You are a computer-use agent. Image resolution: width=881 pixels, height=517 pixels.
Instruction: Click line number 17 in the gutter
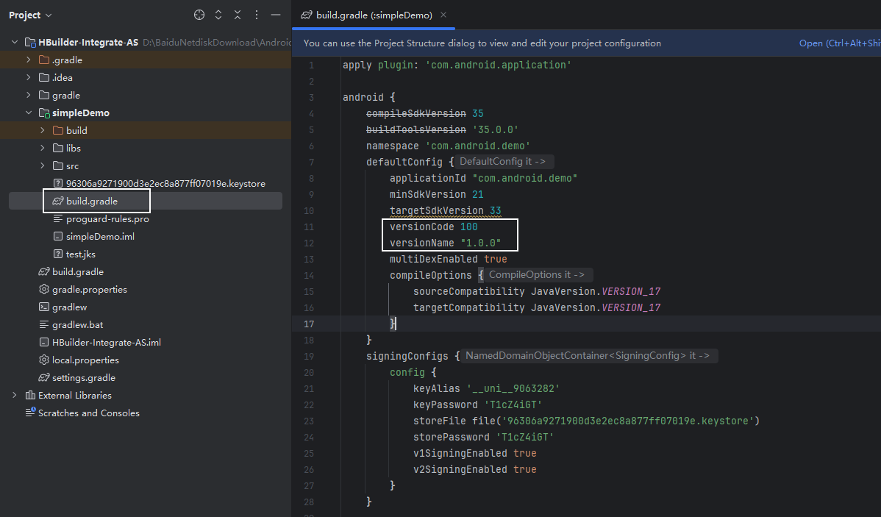point(310,324)
